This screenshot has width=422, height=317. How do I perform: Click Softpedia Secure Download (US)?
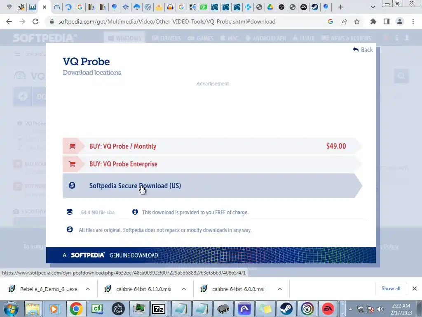click(x=212, y=186)
